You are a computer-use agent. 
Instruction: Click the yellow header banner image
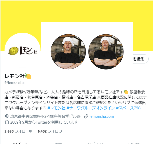(x=77, y=11)
